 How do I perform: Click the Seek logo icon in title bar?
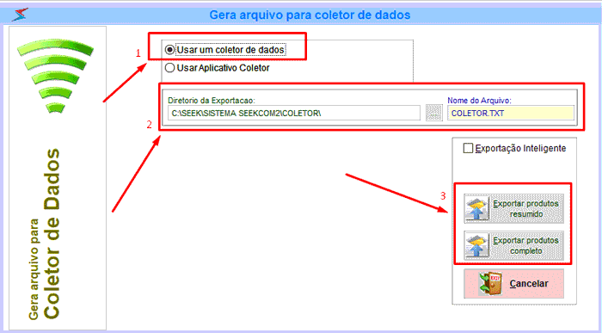[20, 15]
